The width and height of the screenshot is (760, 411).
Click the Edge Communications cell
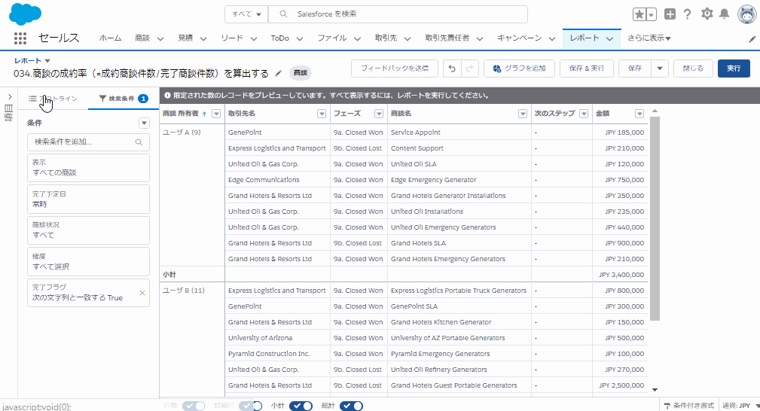[277, 180]
